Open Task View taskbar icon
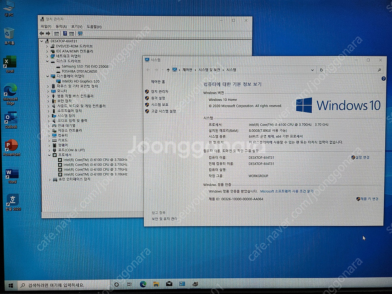This screenshot has width=392, height=294. 129,284
